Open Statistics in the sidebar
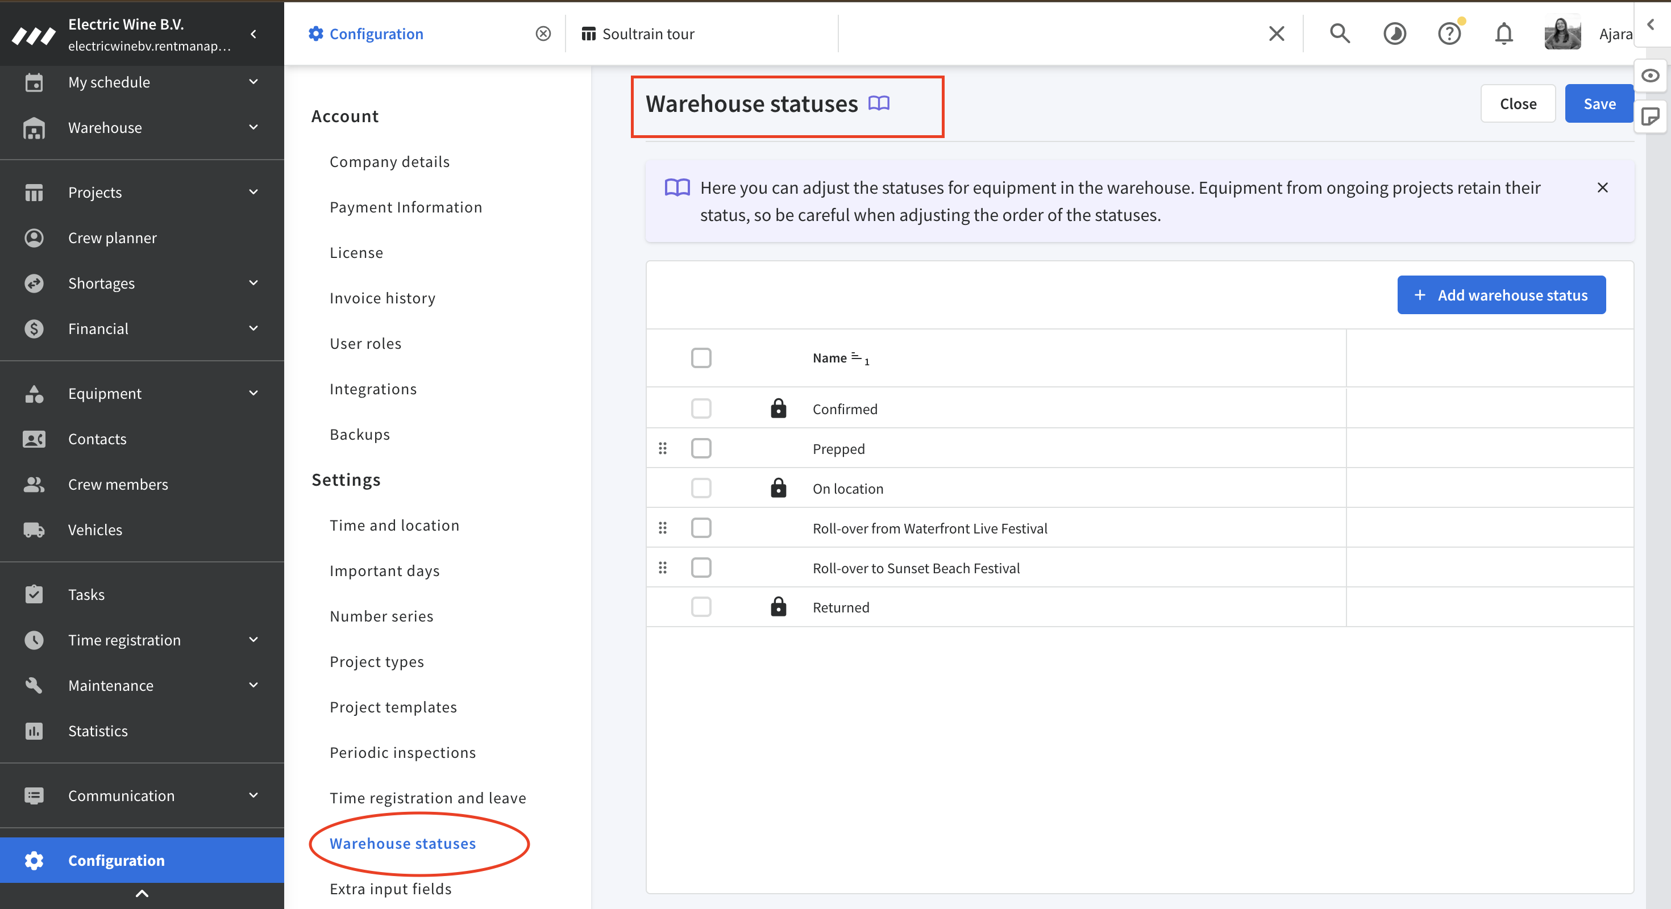This screenshot has width=1671, height=909. click(98, 731)
